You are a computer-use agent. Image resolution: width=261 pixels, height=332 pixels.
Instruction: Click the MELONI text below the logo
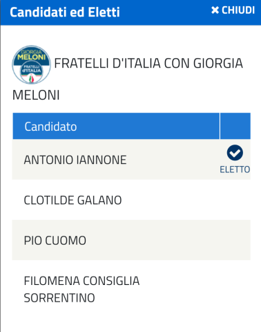pos(36,95)
